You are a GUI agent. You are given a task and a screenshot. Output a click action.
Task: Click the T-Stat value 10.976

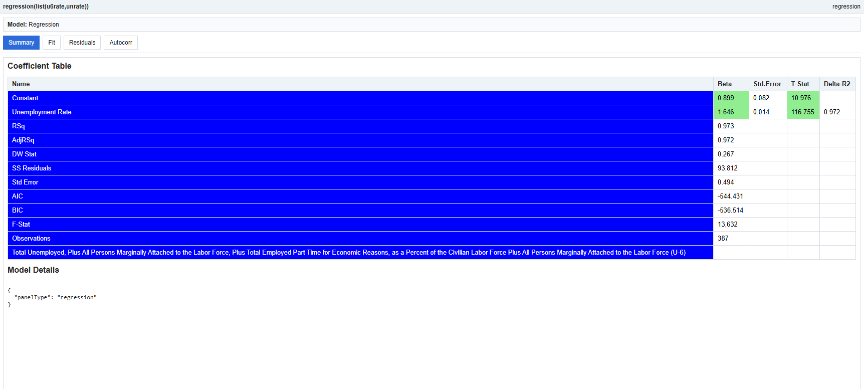803,98
